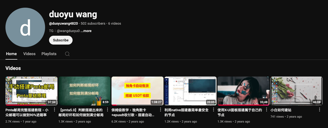Viewport: 328px width, 128px height.
Task: Switch to the Videos tab
Action: [29, 54]
